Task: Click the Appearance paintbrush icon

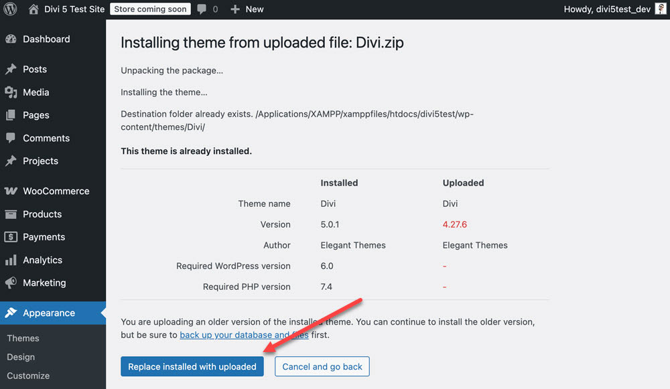Action: pyautogui.click(x=11, y=313)
